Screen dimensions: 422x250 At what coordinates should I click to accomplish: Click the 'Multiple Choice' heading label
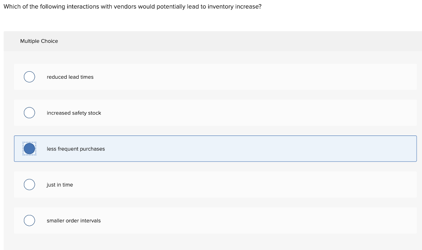coord(39,41)
